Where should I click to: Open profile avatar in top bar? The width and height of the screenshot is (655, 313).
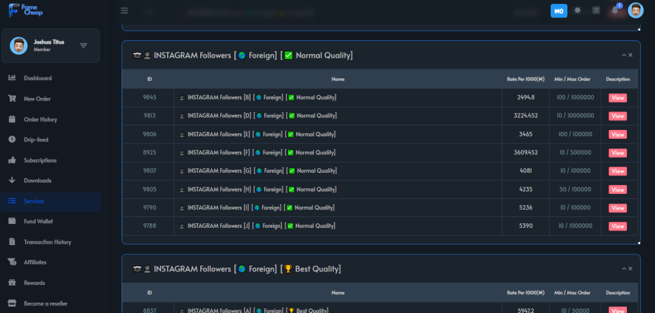click(x=635, y=10)
